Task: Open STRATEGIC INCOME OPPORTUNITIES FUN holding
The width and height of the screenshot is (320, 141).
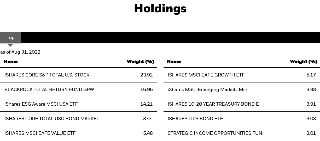Action: point(215,133)
